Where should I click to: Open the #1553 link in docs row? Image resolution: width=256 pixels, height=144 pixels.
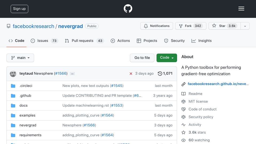pos(117,106)
